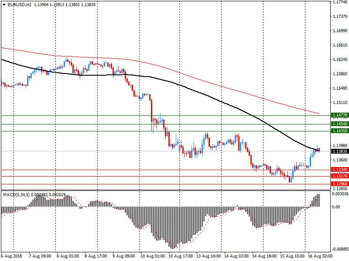
Task: Click the 1.15480 price scale value
Action: tap(340, 88)
